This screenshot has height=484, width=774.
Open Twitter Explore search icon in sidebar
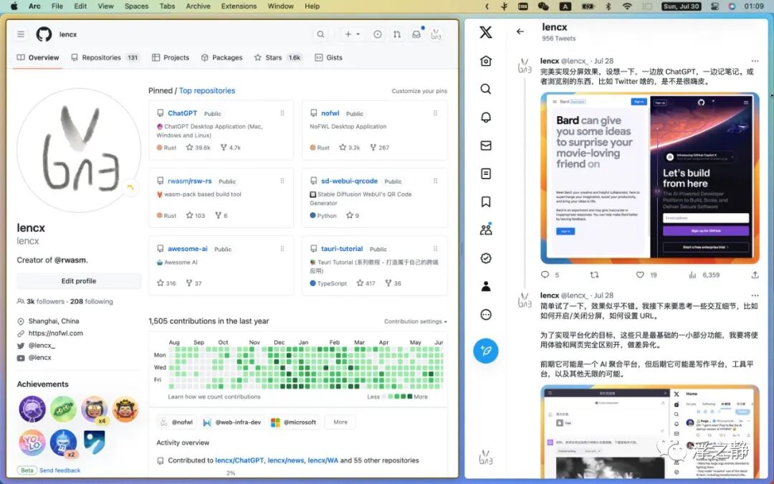pyautogui.click(x=486, y=89)
